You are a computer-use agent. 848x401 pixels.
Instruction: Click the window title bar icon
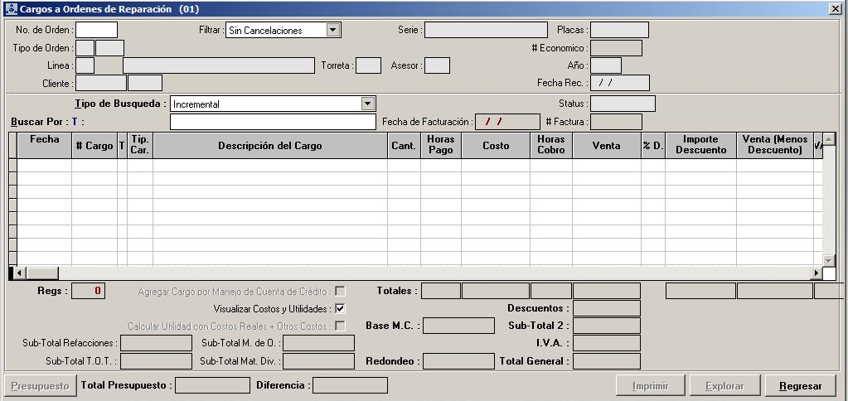click(10, 8)
